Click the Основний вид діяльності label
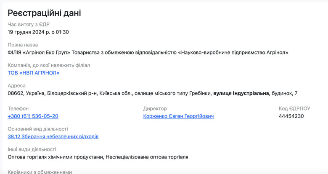 tap(38, 129)
